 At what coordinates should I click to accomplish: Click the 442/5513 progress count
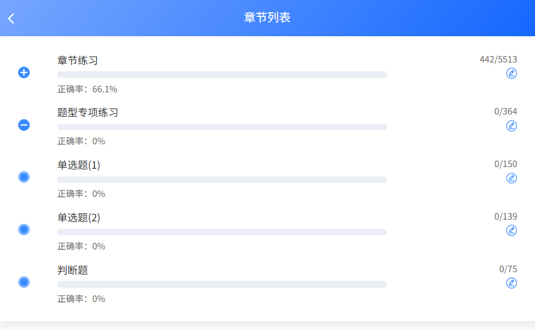tap(498, 59)
